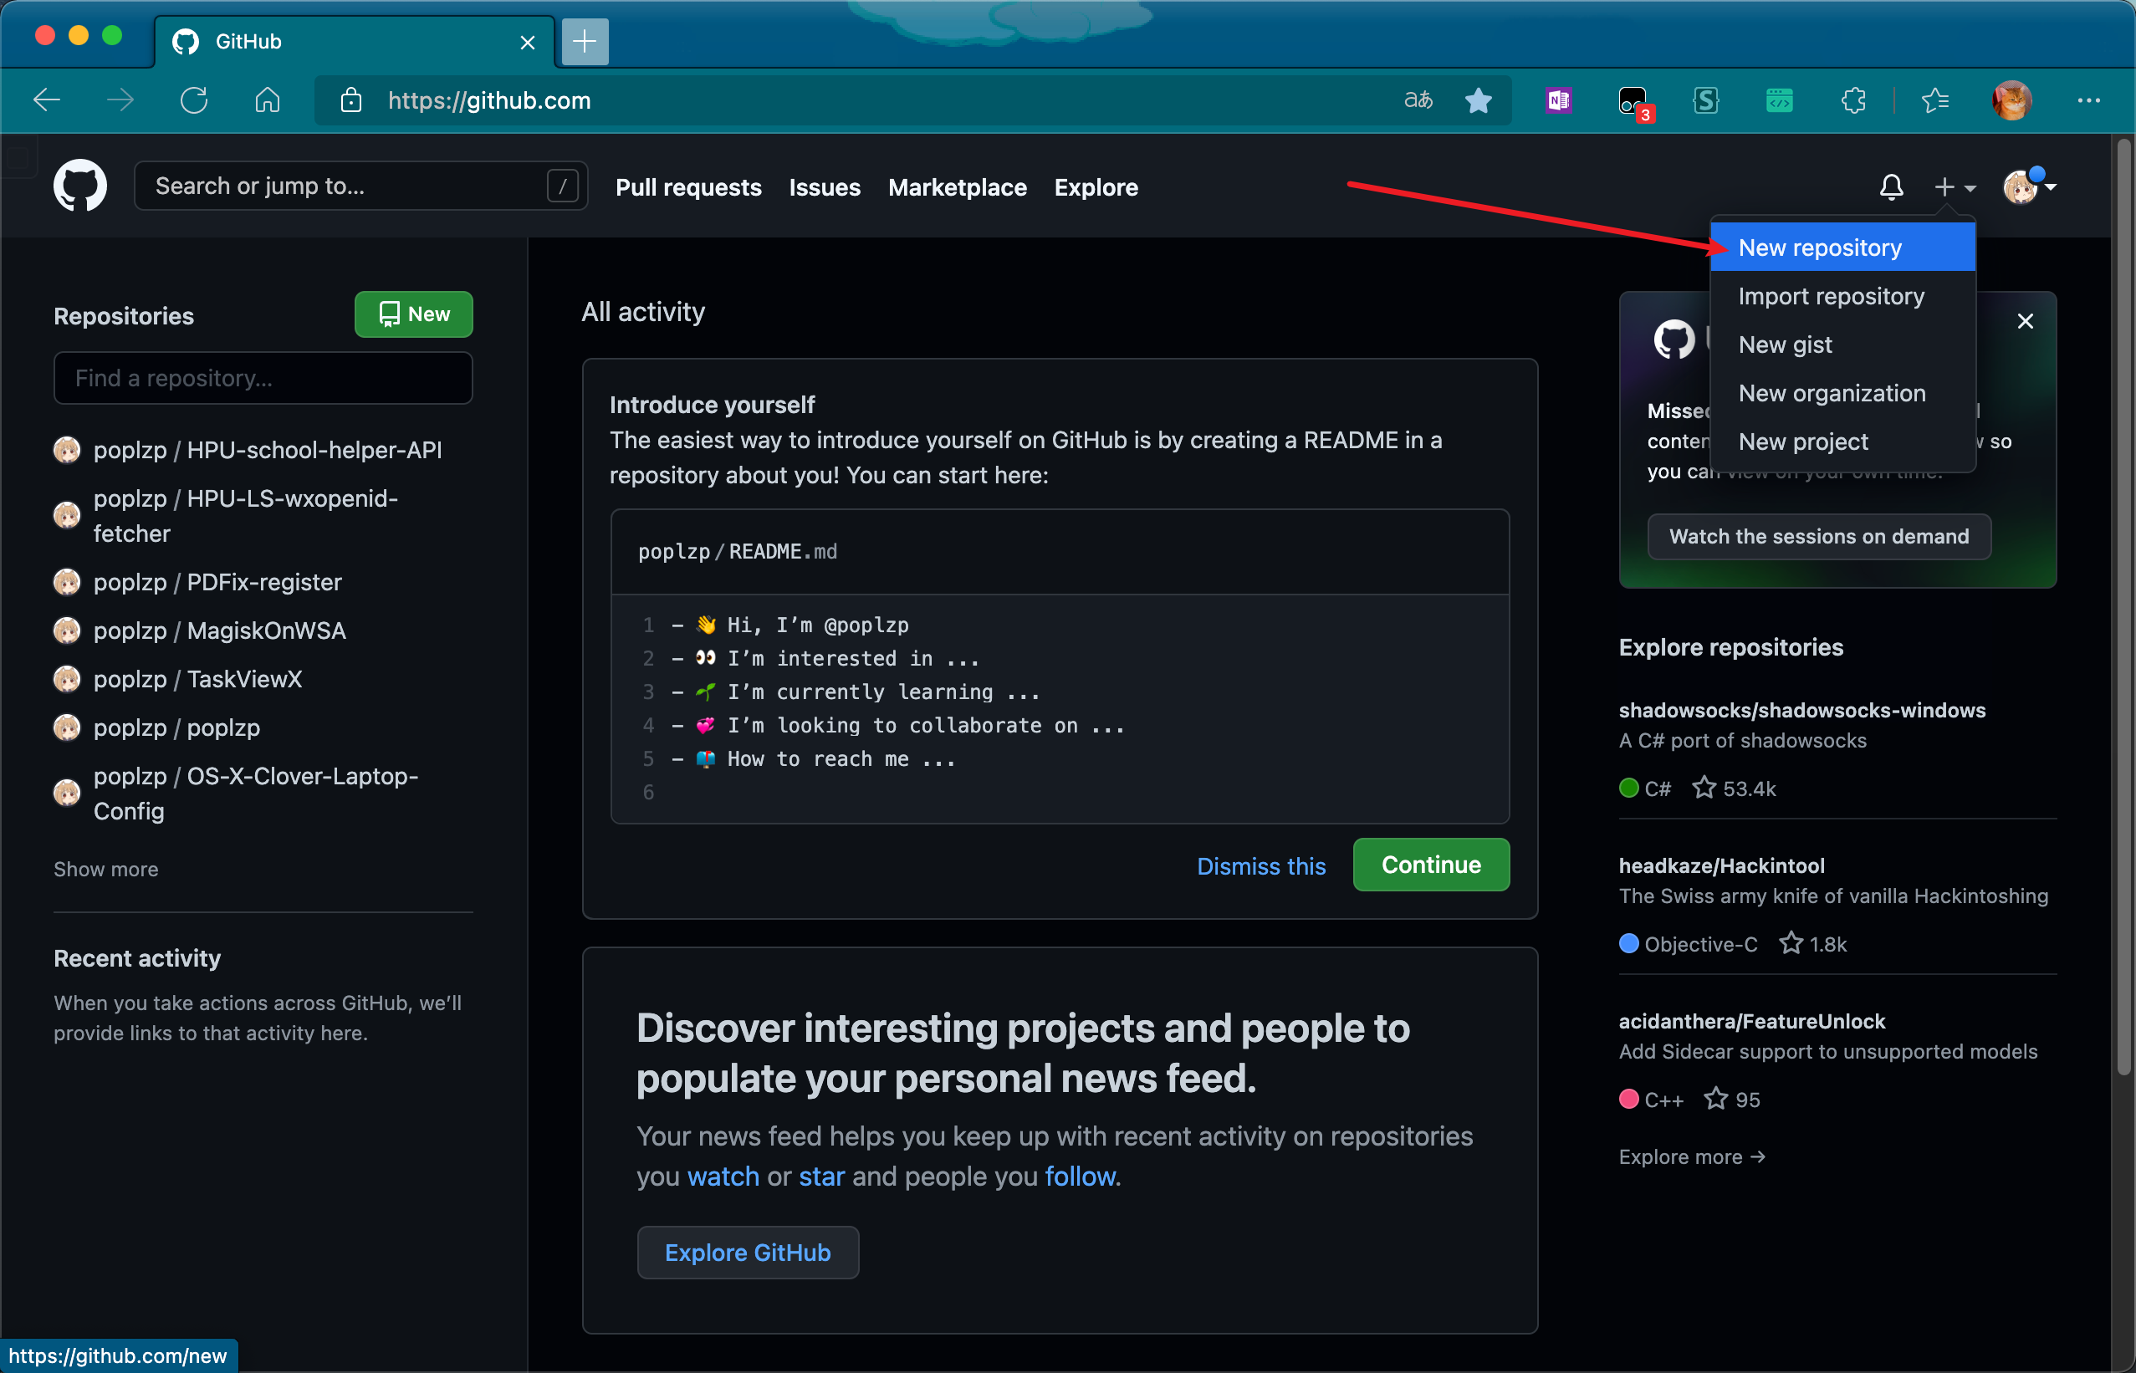This screenshot has height=1373, width=2136.
Task: Click the browser address bar URL
Action: tap(488, 100)
